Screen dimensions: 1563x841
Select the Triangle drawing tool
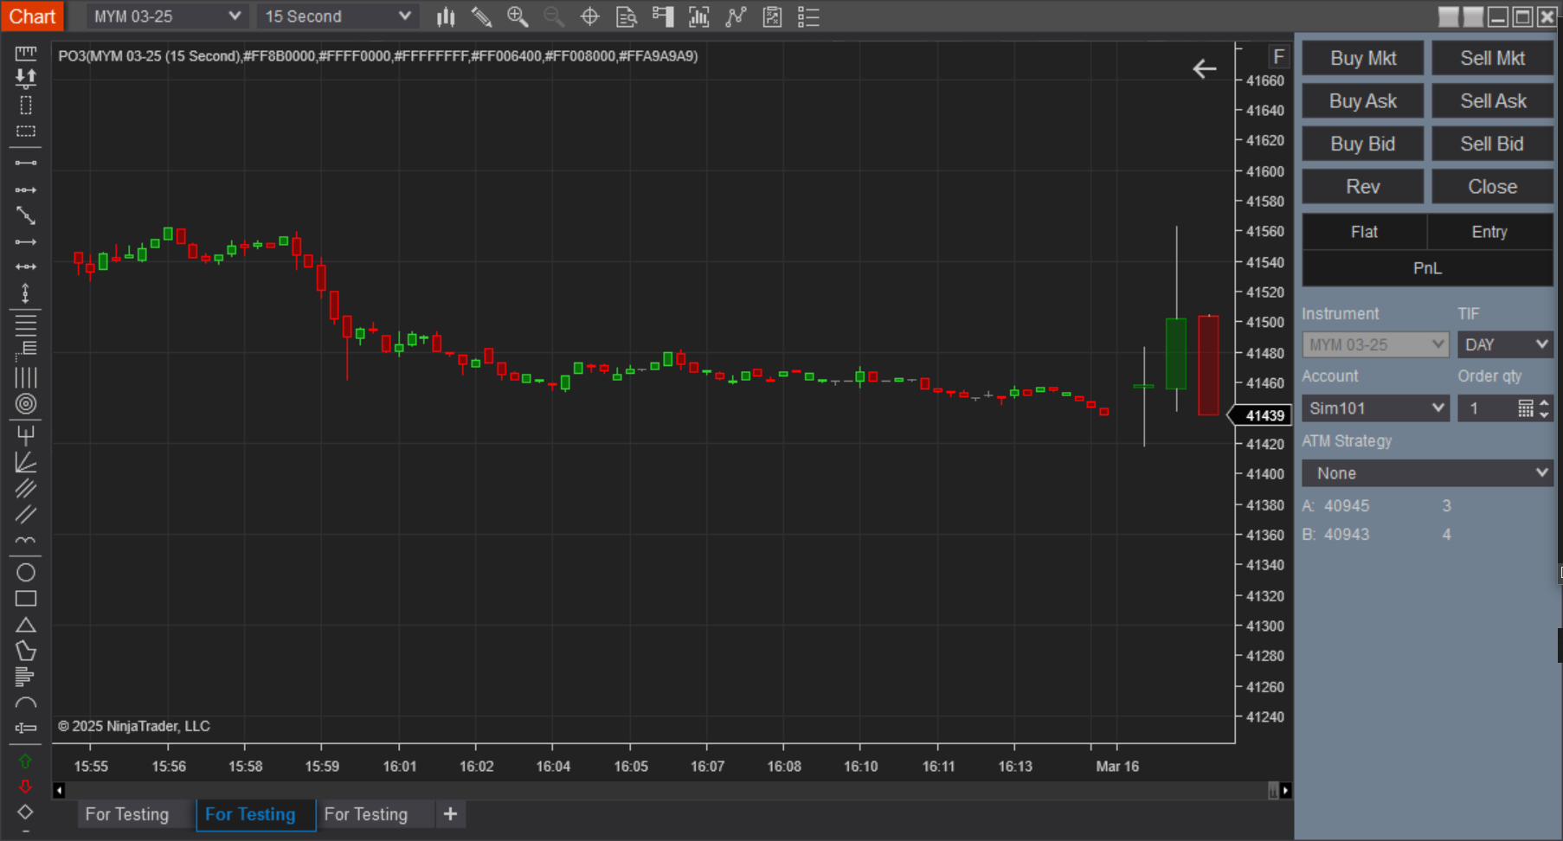26,625
